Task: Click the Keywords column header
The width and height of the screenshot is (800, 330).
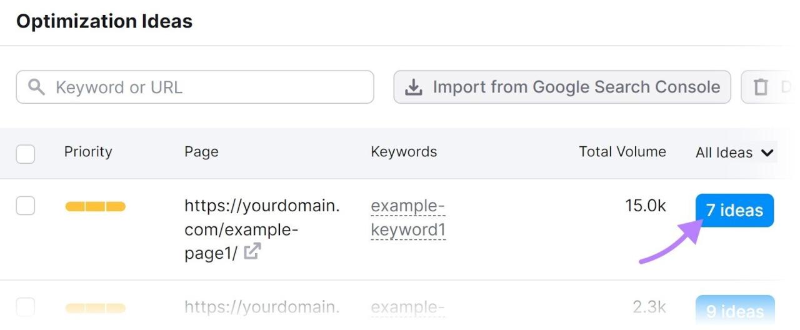Action: (x=404, y=152)
